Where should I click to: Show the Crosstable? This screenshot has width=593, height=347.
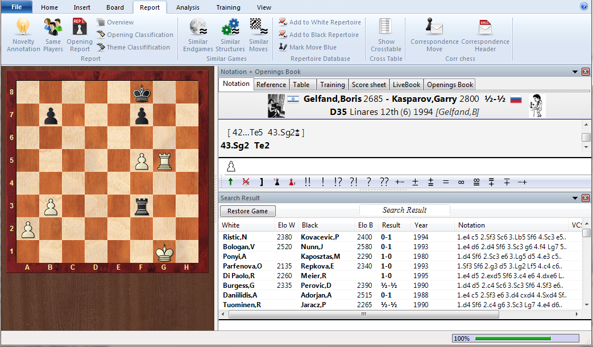click(x=385, y=35)
